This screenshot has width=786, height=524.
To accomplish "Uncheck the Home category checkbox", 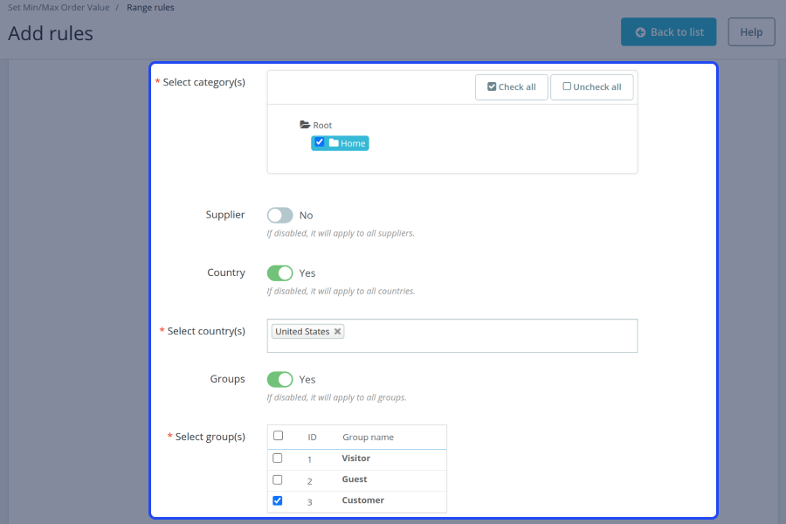I will pyautogui.click(x=320, y=141).
